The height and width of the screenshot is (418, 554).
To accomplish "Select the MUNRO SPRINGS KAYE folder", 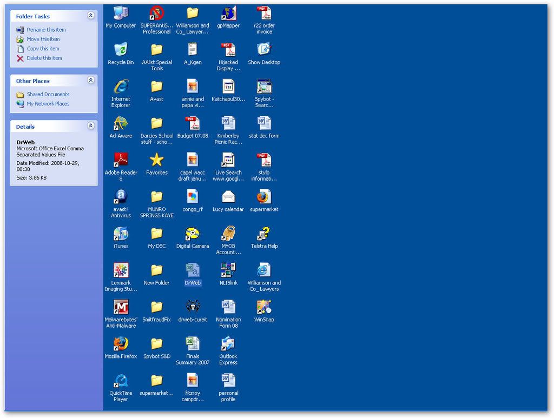I will pos(156,197).
